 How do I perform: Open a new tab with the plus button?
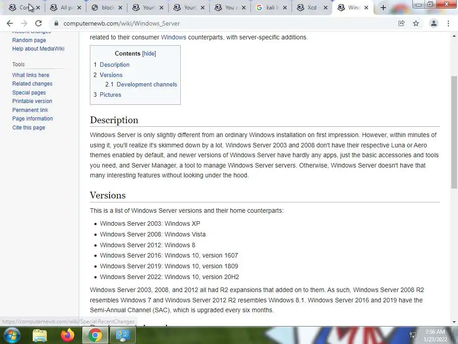pos(383,8)
